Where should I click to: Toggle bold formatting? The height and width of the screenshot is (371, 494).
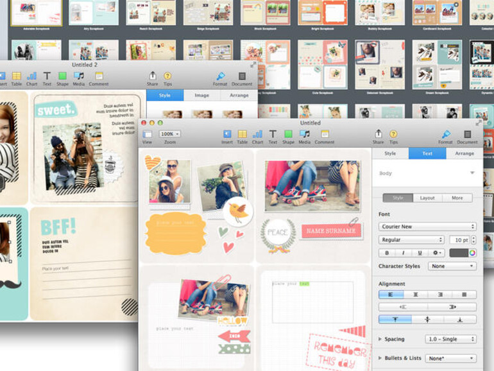387,253
